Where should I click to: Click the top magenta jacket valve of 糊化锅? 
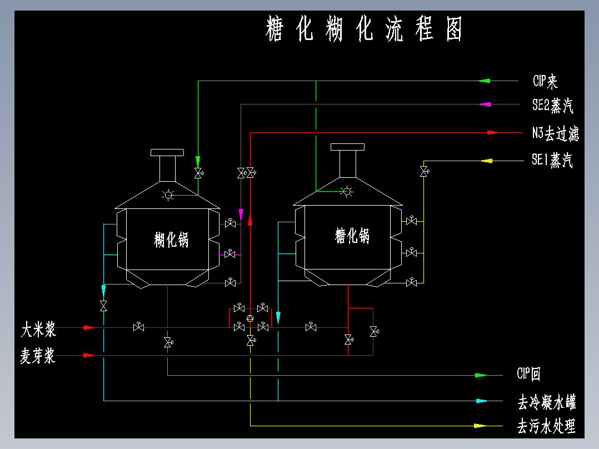[230, 223]
